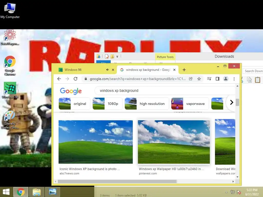Open a new Chrome tab
Viewport: 263px width, 197px height.
[184, 70]
